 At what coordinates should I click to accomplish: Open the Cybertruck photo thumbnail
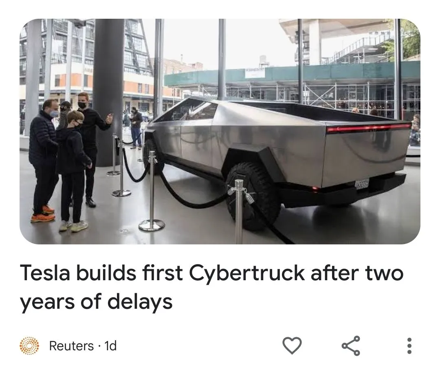pos(220,131)
